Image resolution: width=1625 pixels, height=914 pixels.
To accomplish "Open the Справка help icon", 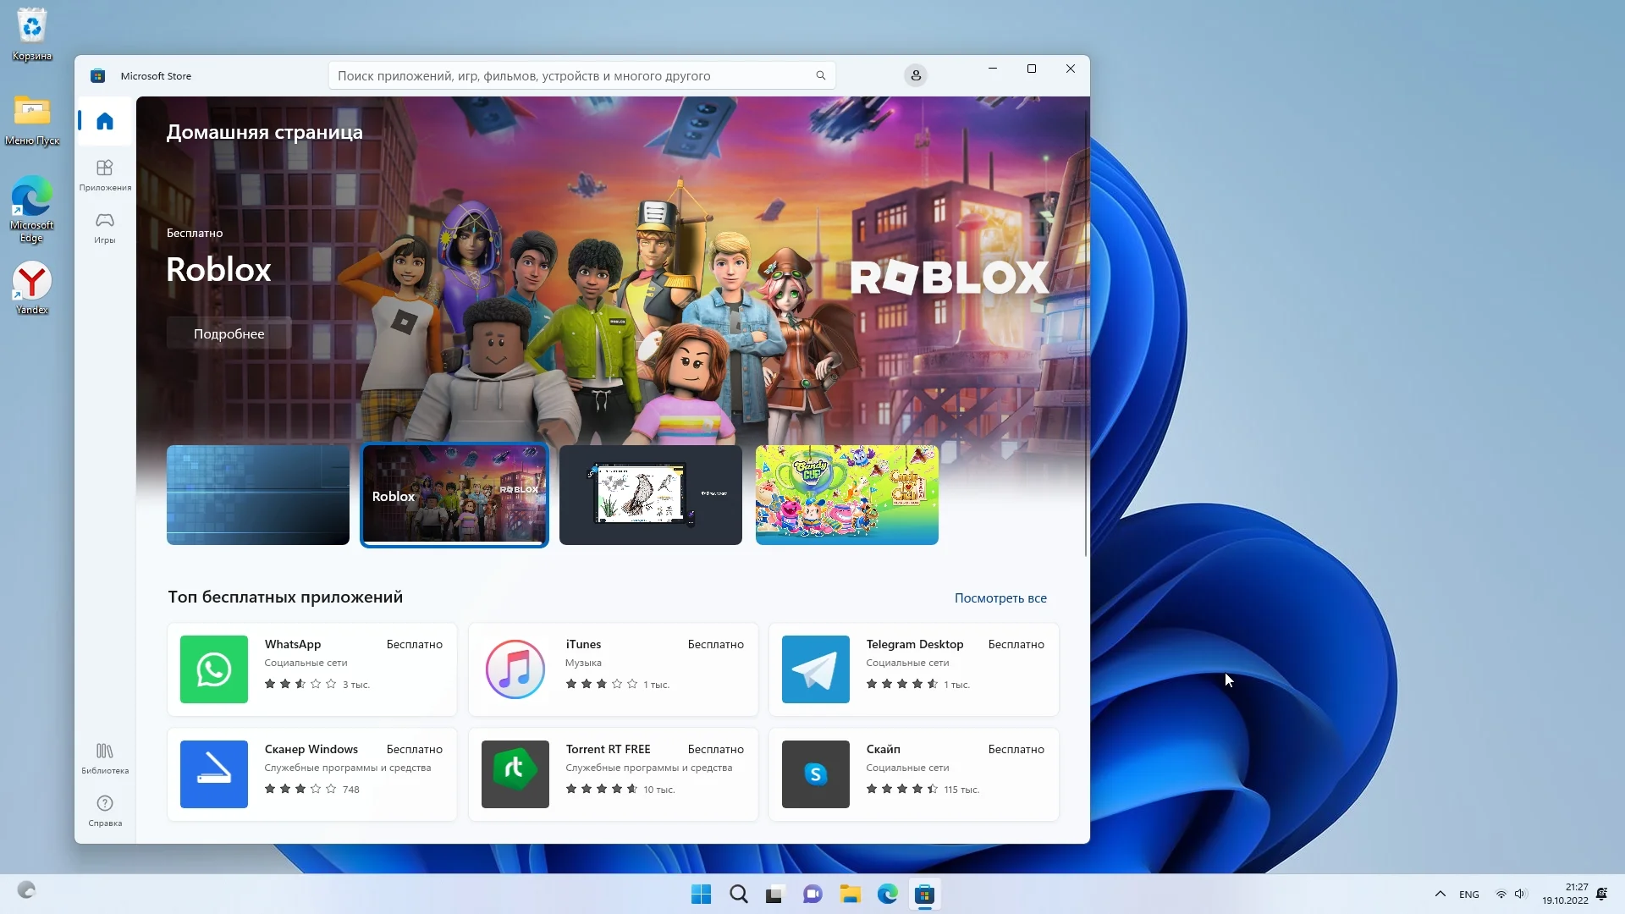I will coord(105,810).
